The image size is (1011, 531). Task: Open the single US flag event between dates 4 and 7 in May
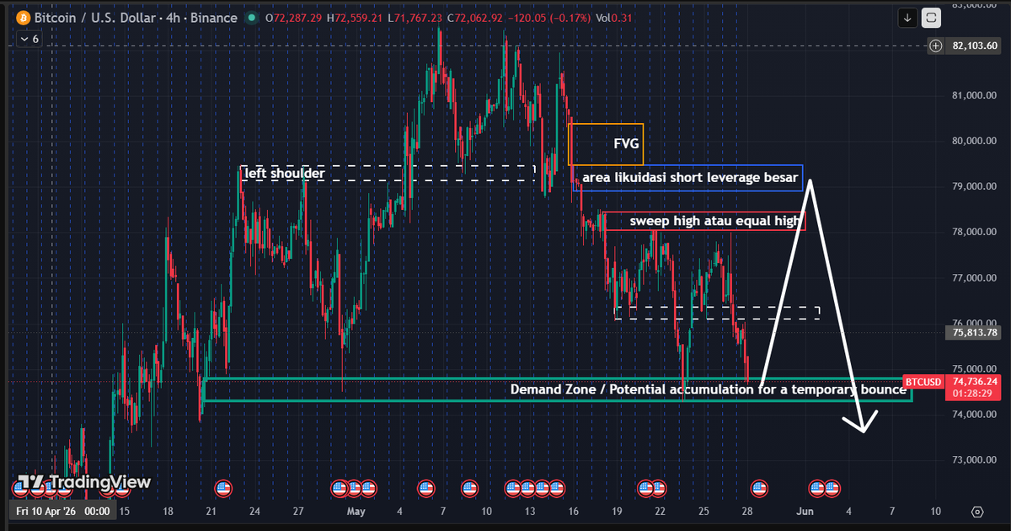pos(426,487)
